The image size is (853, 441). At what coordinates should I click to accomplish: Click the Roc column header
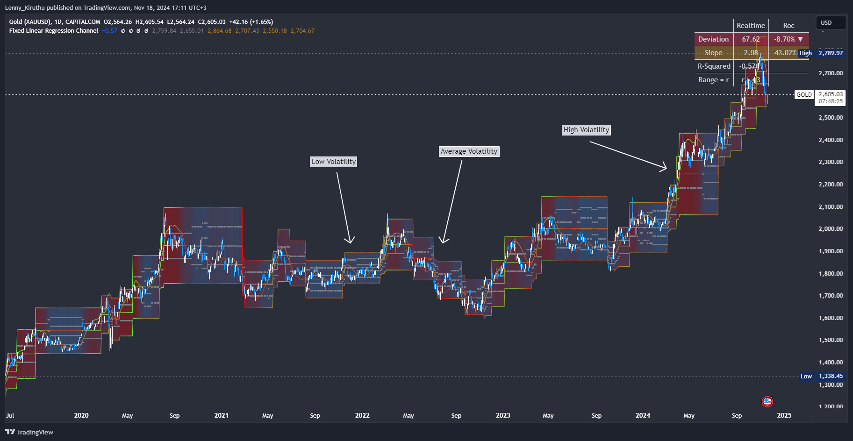(788, 26)
